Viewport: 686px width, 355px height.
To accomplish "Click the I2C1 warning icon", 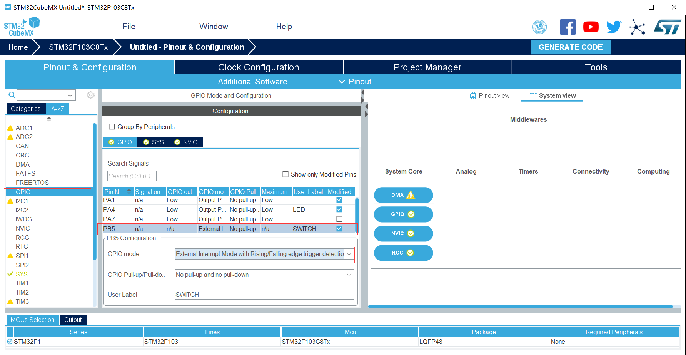I will 10,201.
